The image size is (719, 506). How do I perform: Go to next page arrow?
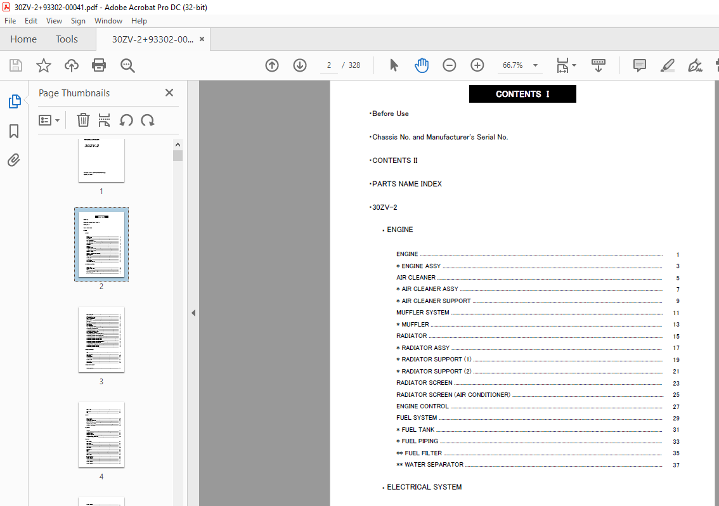[x=300, y=65]
